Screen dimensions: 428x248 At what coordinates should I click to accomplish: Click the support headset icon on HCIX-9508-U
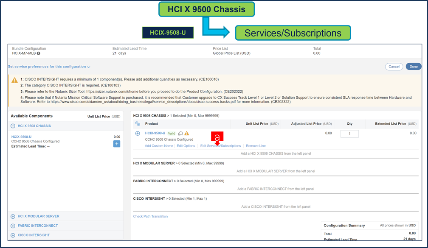[x=180, y=133]
